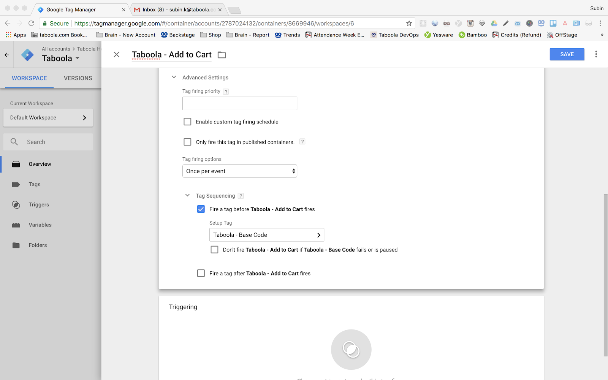The height and width of the screenshot is (380, 608).
Task: Bookmark this page with the star icon
Action: pyautogui.click(x=409, y=23)
